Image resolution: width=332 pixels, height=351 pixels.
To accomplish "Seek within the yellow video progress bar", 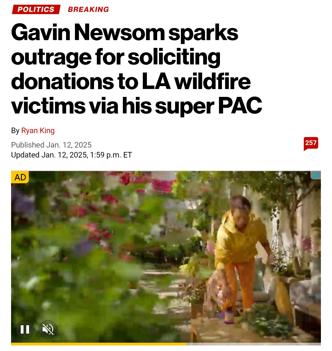I will (x=99, y=344).
